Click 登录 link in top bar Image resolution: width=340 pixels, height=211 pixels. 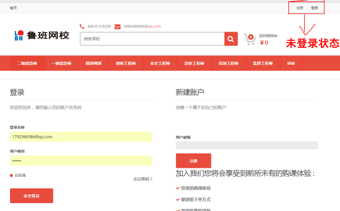[315, 8]
